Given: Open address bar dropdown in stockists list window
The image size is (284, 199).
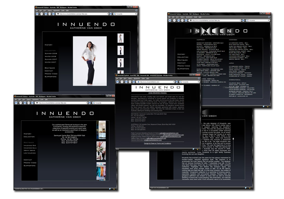Looking at the screenshot, I should pyautogui.click(x=240, y=20).
